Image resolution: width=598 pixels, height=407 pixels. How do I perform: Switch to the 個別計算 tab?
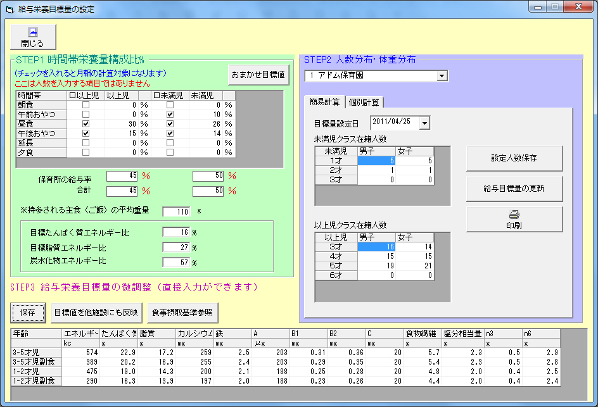tap(364, 102)
